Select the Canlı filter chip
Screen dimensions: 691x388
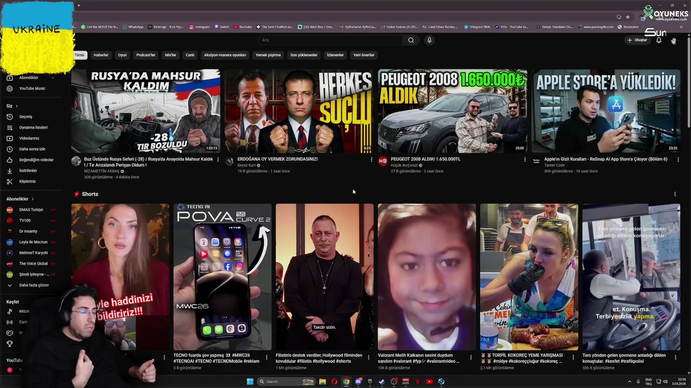pyautogui.click(x=190, y=55)
